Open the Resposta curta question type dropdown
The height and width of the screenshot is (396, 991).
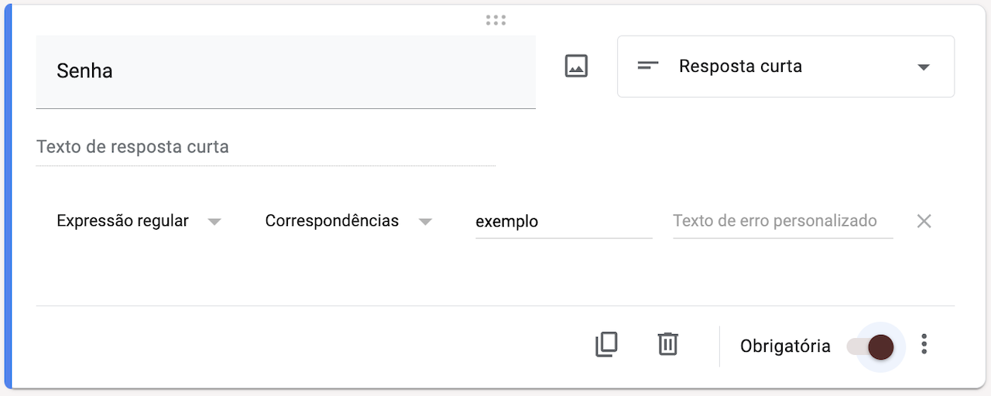tap(785, 67)
